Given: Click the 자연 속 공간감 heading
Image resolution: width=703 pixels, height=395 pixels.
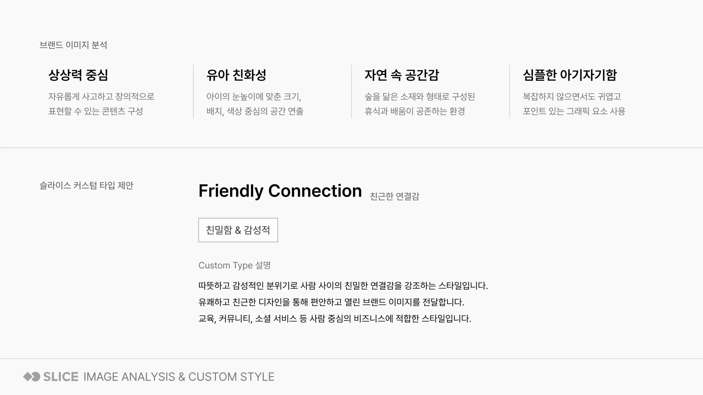Looking at the screenshot, I should (402, 75).
